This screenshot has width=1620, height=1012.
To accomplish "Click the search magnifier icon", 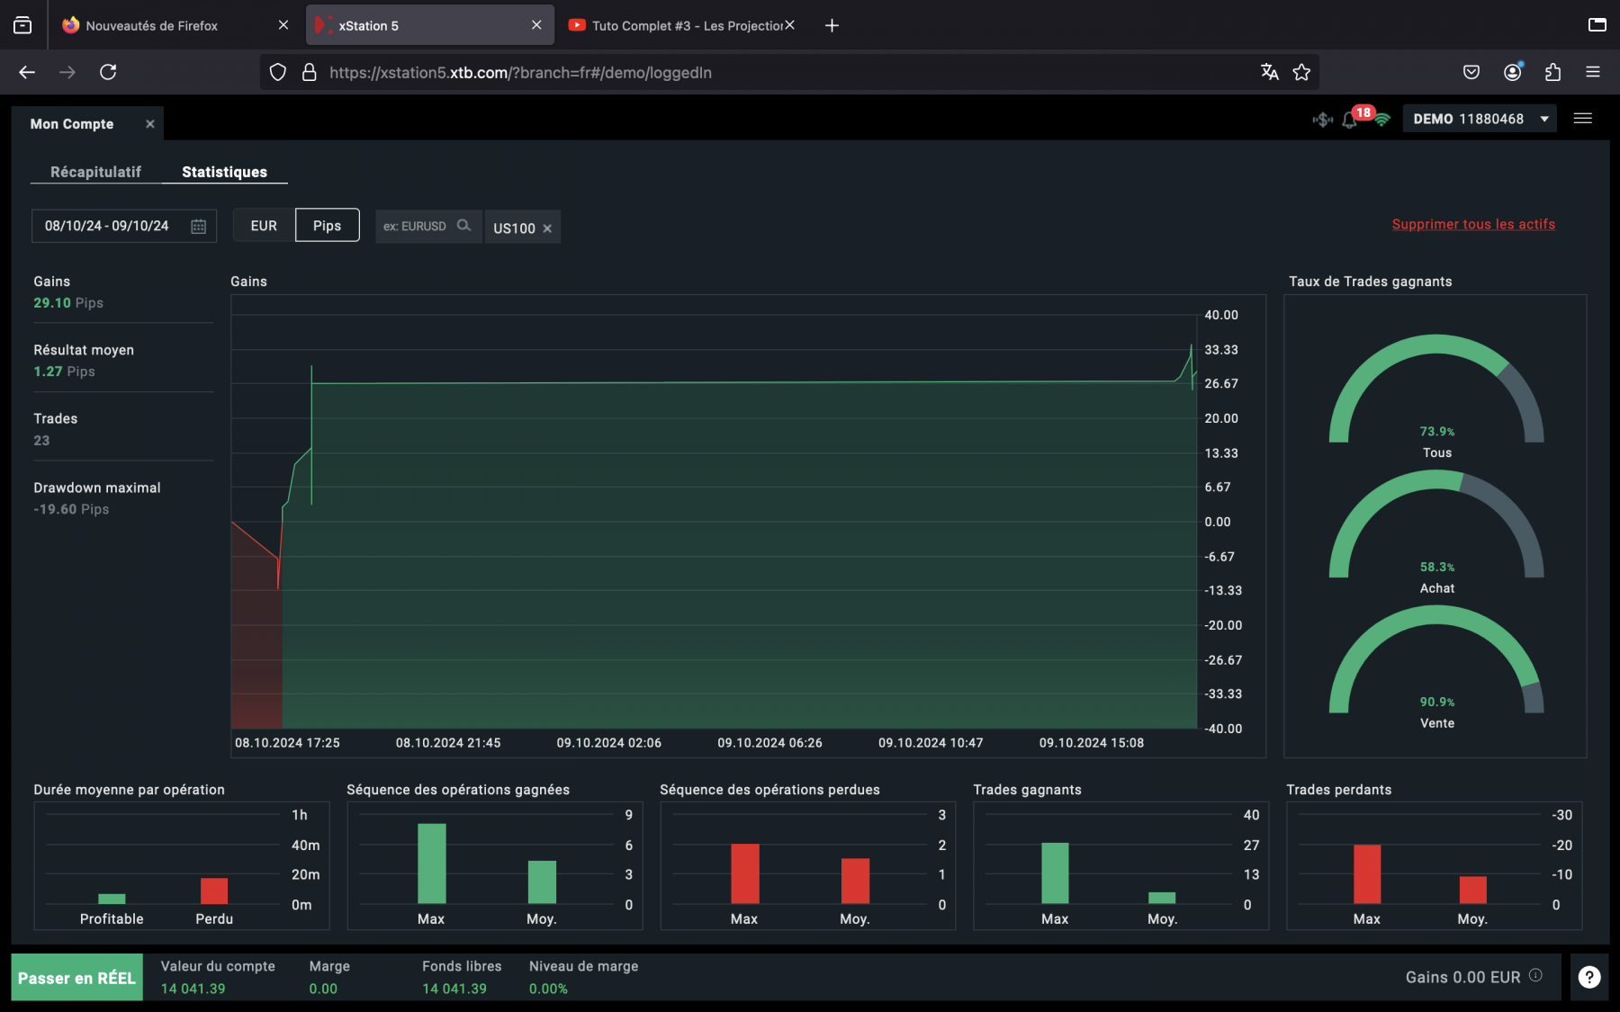I will point(463,226).
